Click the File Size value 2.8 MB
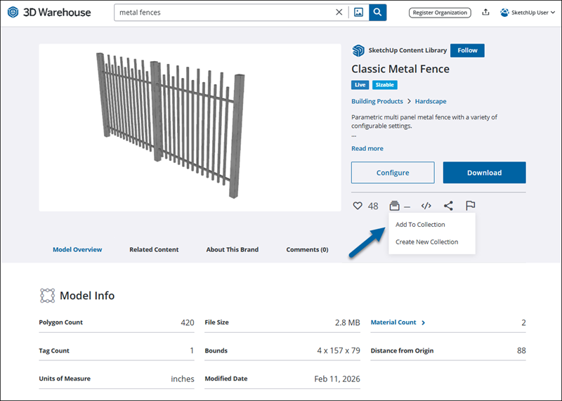This screenshot has height=401, width=562. point(347,322)
